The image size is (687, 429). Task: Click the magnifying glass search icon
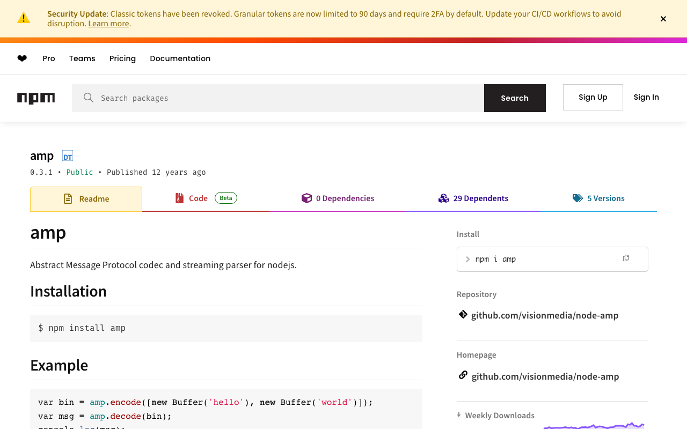[89, 98]
